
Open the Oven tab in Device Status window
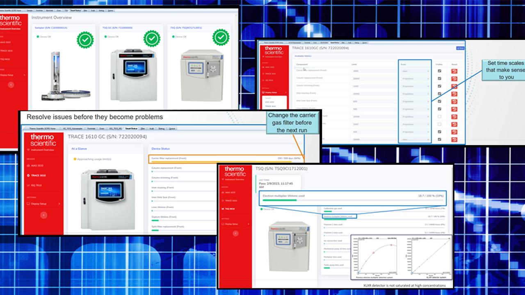tap(102, 128)
